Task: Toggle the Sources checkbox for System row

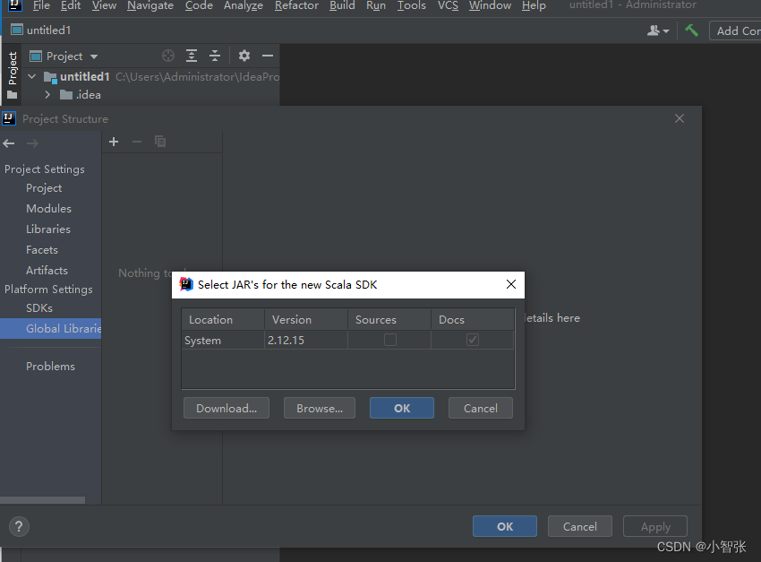Action: coord(389,340)
